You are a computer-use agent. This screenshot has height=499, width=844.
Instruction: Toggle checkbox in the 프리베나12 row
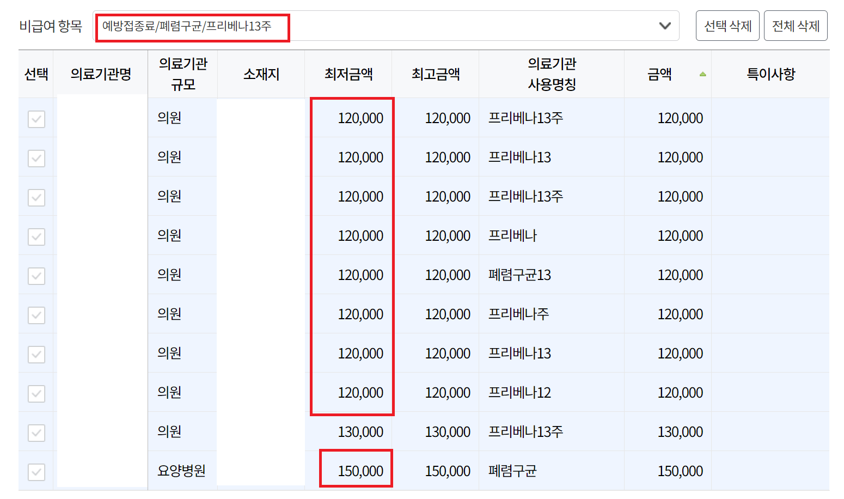[x=36, y=394]
